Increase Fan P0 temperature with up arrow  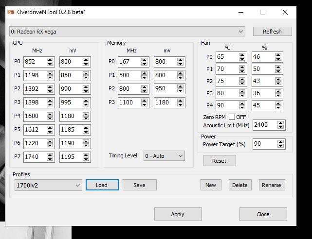[242, 55]
